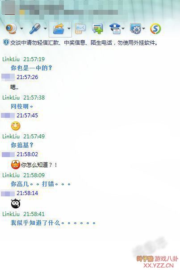Expand the dropdown arrow beside microphone icon
180x270 pixels.
point(45,29)
